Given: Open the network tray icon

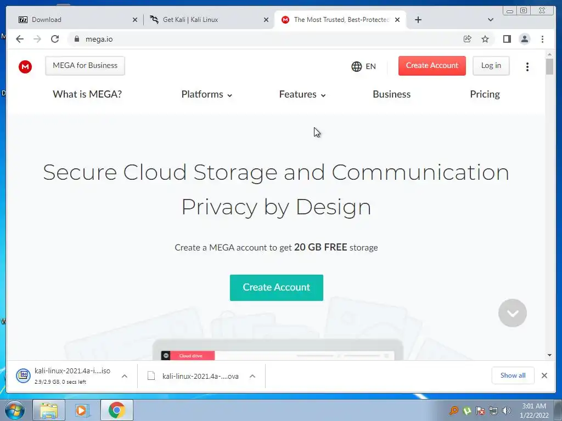Looking at the screenshot, I should 493,411.
